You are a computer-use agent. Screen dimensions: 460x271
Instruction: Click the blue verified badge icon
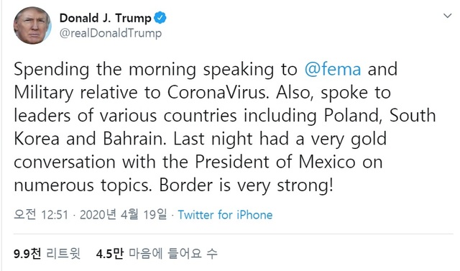coord(160,18)
